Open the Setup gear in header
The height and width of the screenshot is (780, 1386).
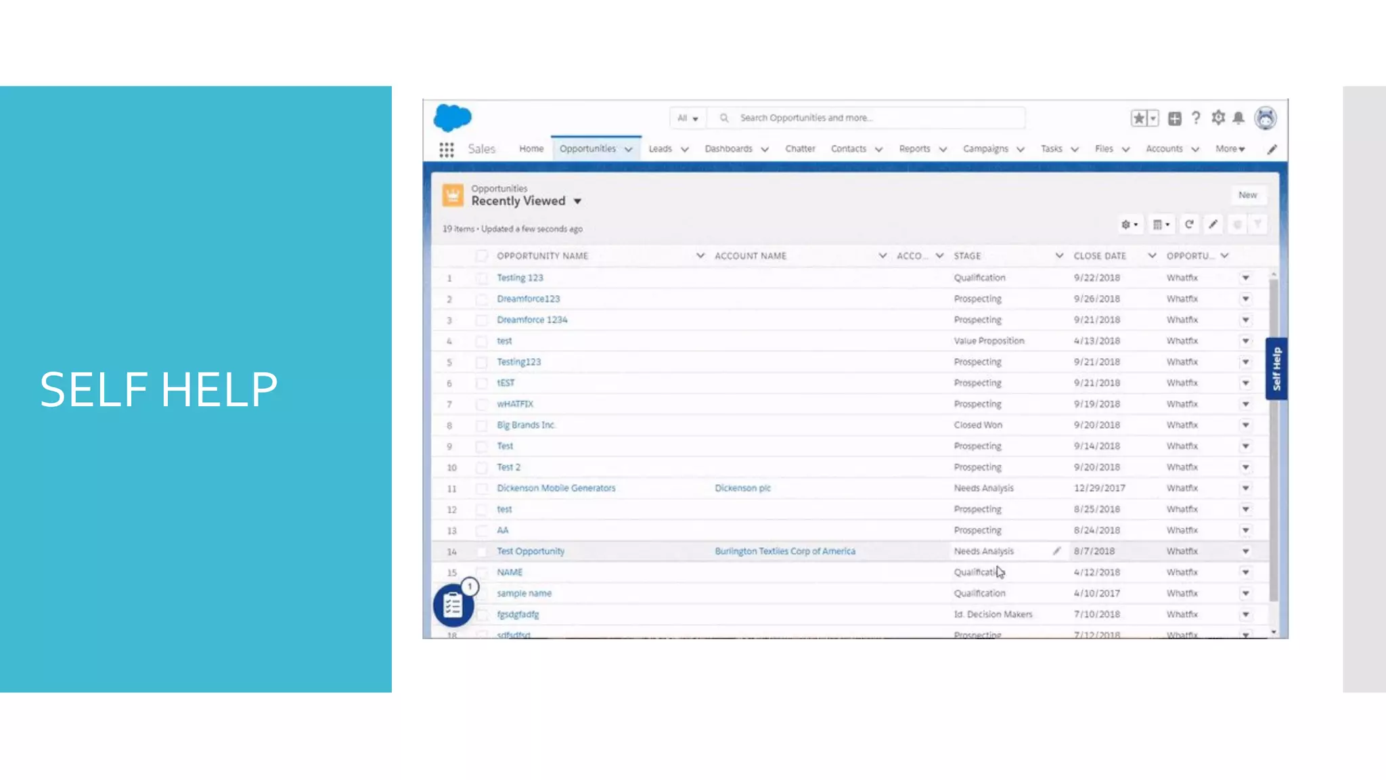(x=1218, y=118)
